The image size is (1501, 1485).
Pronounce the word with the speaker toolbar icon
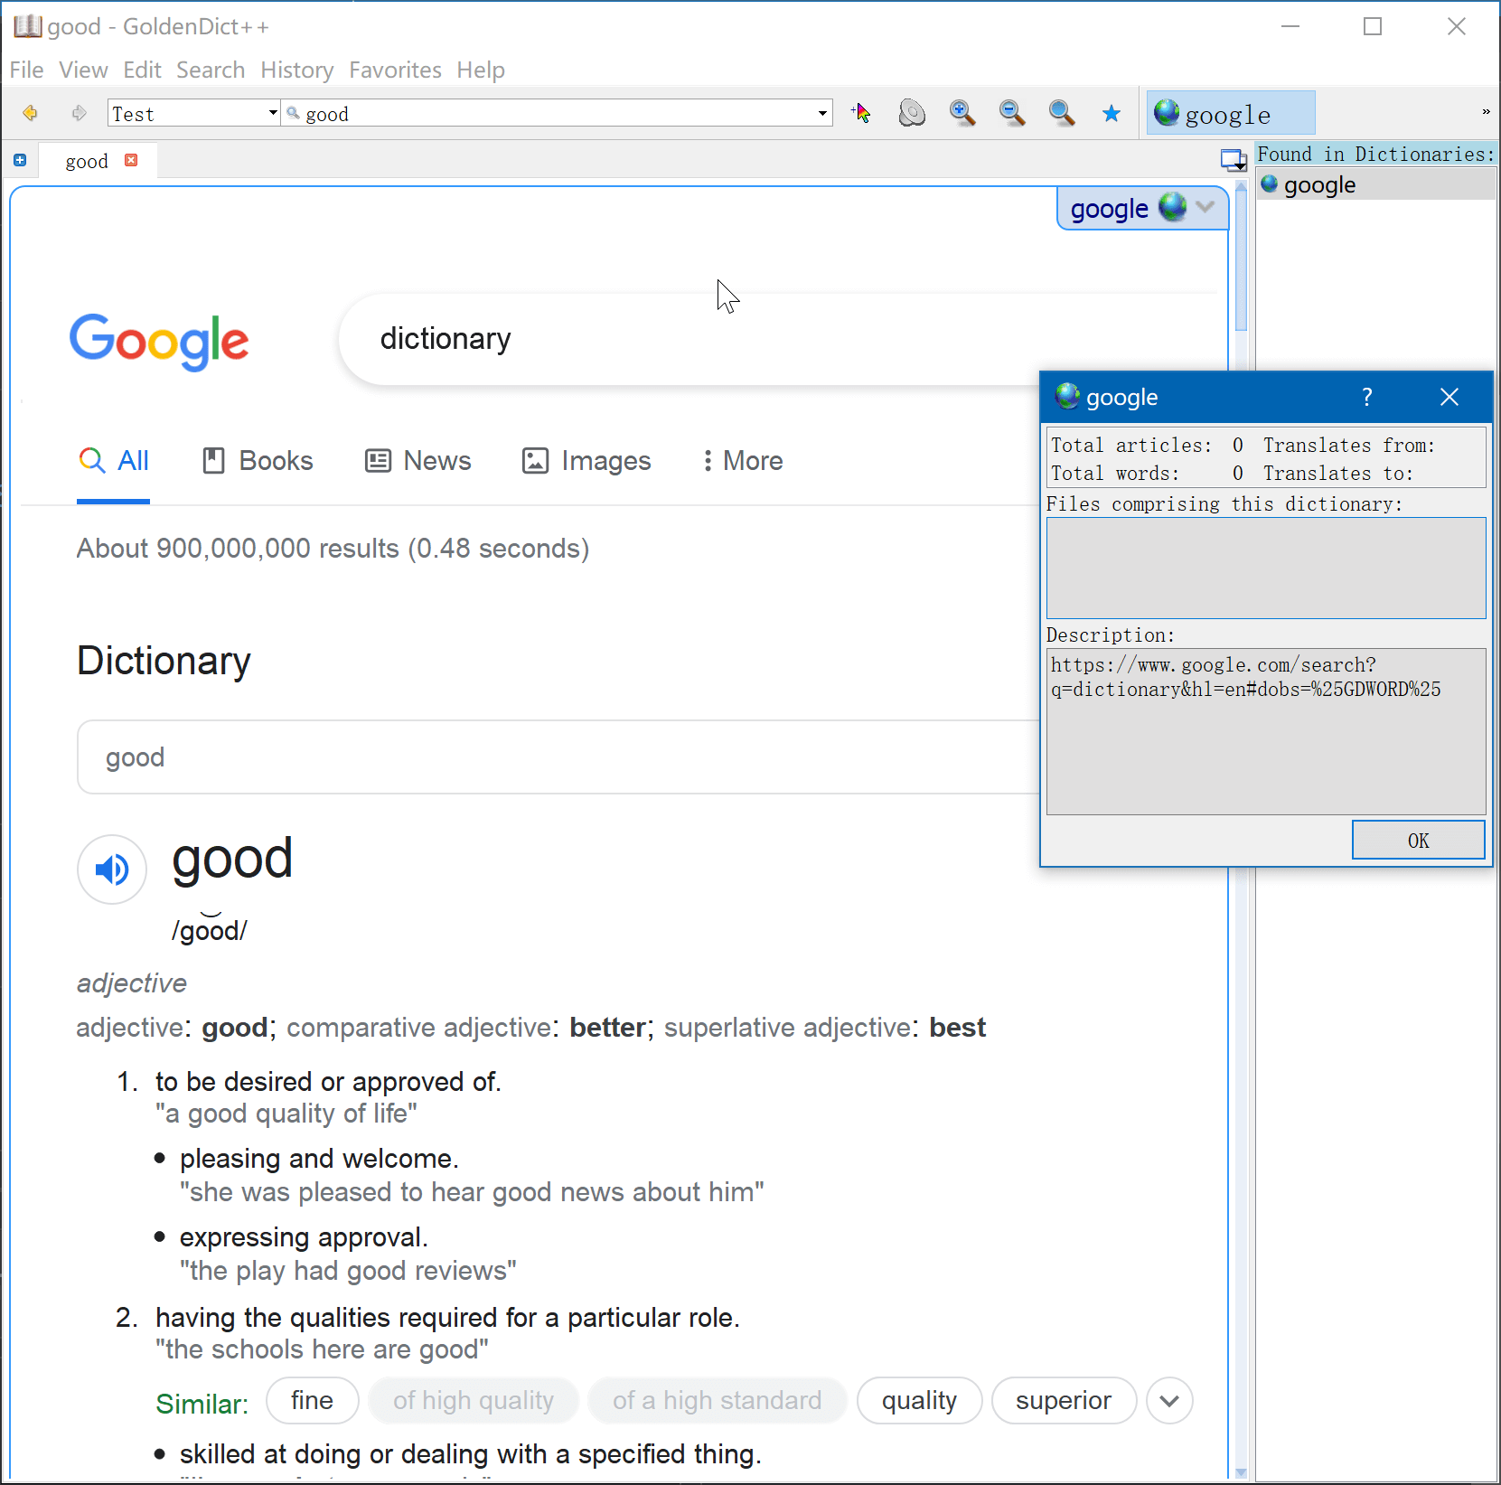[x=912, y=113]
